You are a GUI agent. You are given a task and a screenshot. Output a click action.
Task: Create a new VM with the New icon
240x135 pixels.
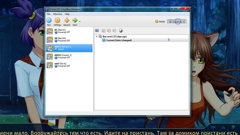[x=49, y=22]
